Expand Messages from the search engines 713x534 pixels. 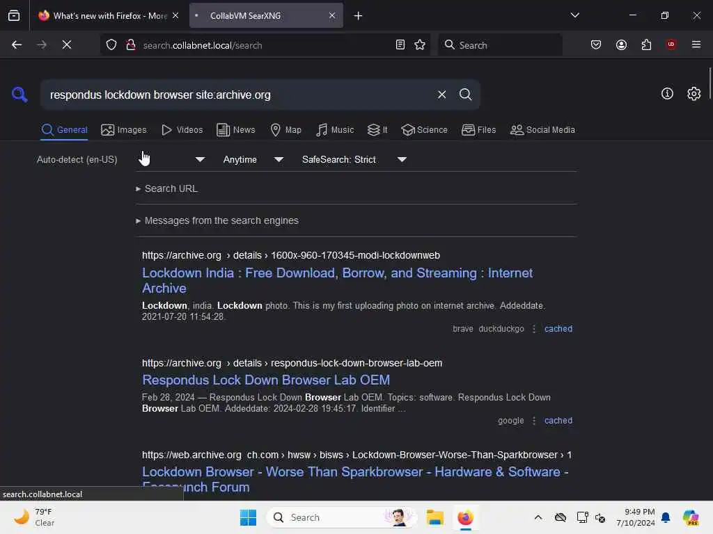[217, 220]
